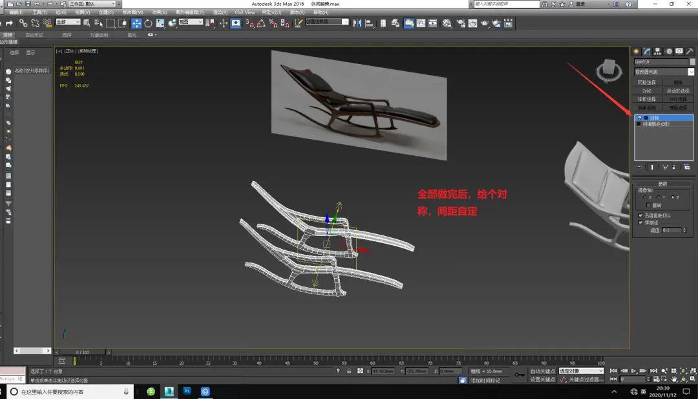Screen dimensions: 698x399
Task: Uncheck 沿镜像轴切片 slice along mirror option
Action: [640, 215]
